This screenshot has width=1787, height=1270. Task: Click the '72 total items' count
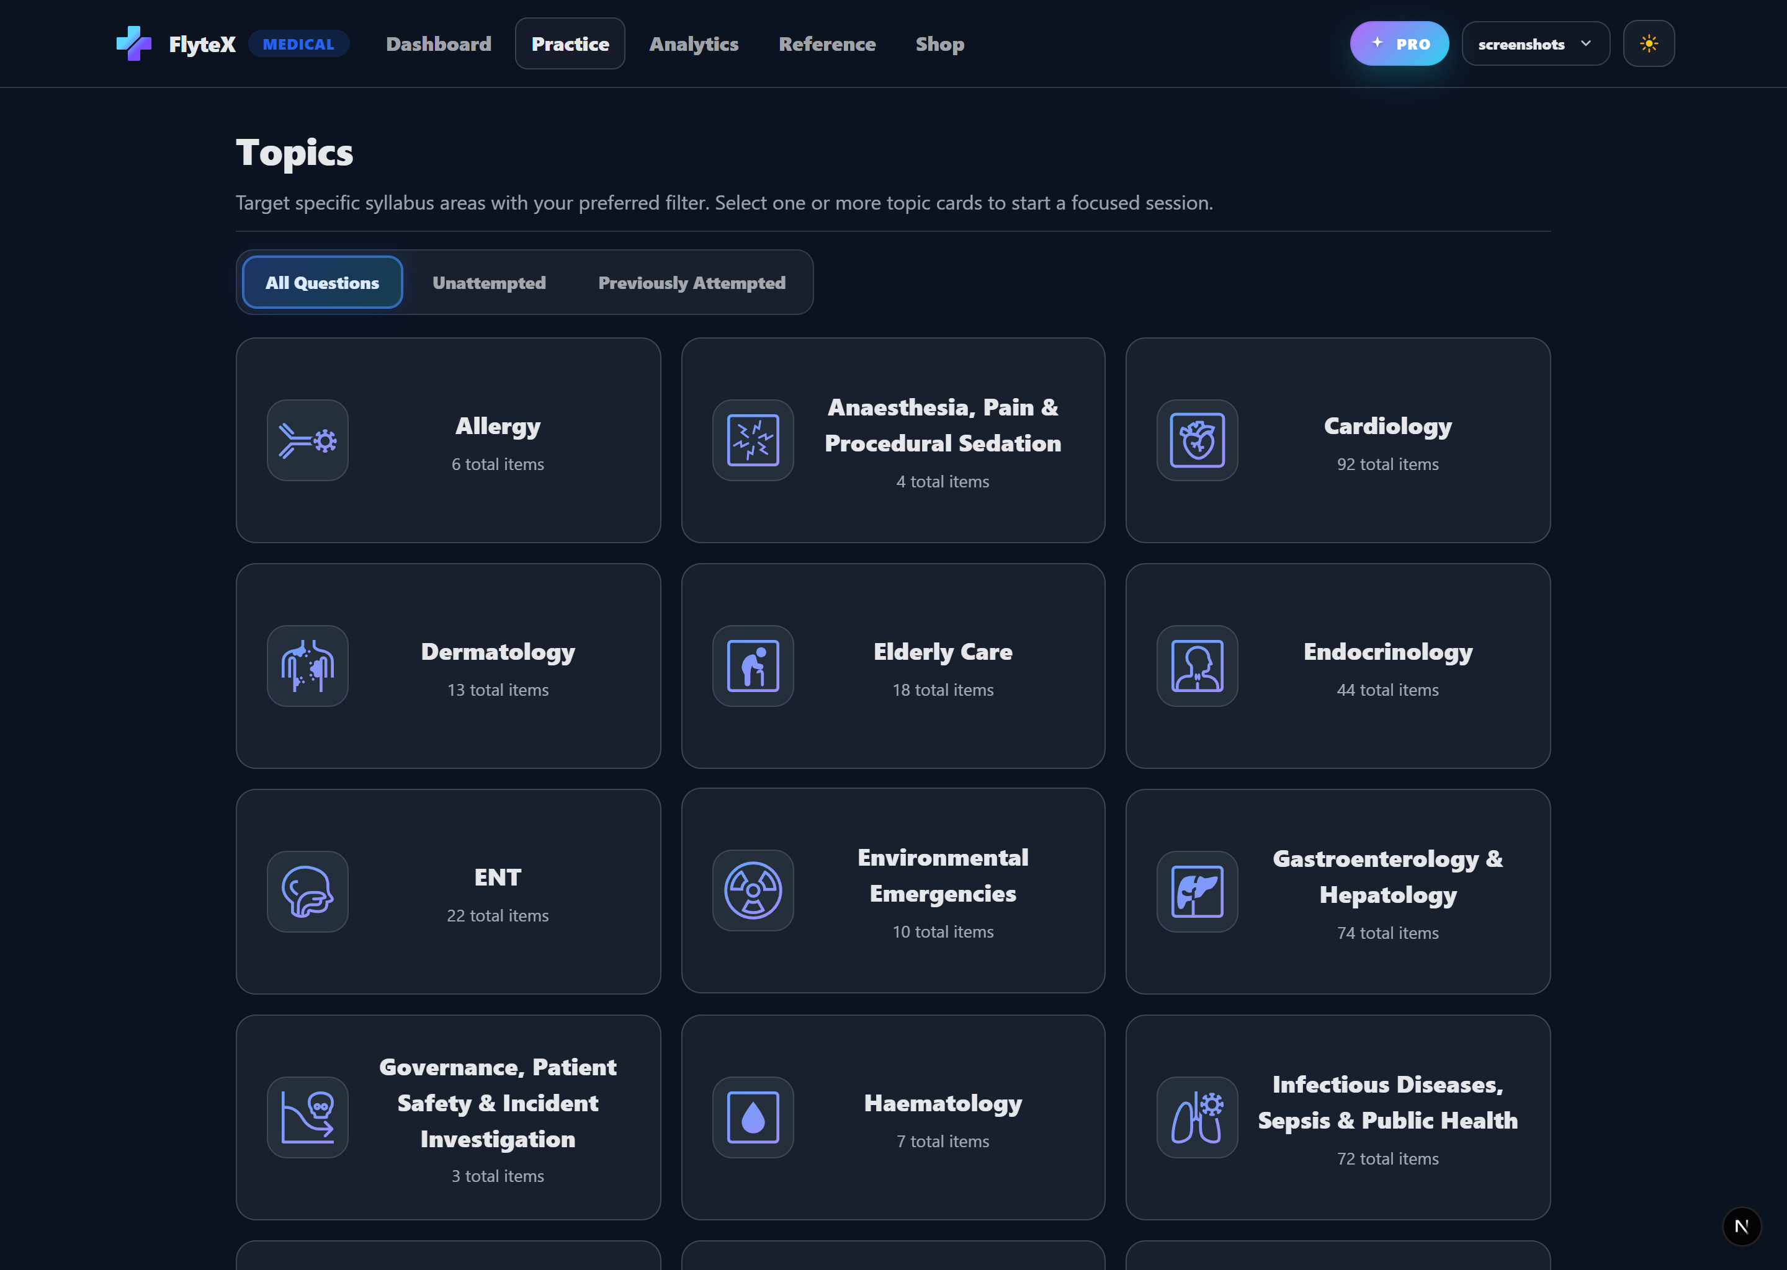pos(1387,1159)
